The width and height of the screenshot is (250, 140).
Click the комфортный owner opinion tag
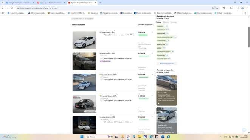pyautogui.click(x=161, y=33)
